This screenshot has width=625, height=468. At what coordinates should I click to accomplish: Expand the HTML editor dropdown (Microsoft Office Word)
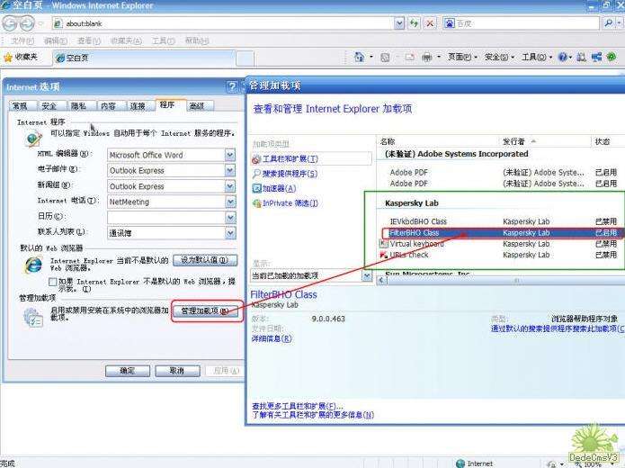point(230,155)
